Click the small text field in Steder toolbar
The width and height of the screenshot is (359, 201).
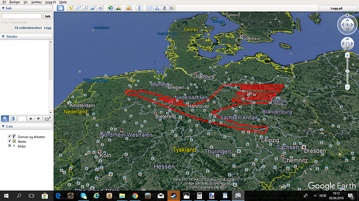22,118
